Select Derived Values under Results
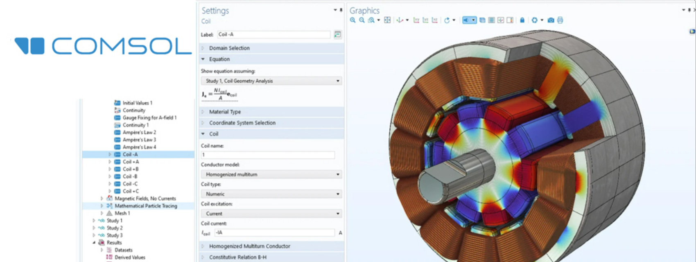 pos(130,257)
